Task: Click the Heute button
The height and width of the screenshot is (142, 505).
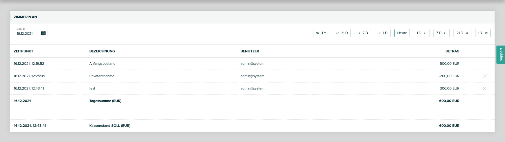Action: coord(402,33)
